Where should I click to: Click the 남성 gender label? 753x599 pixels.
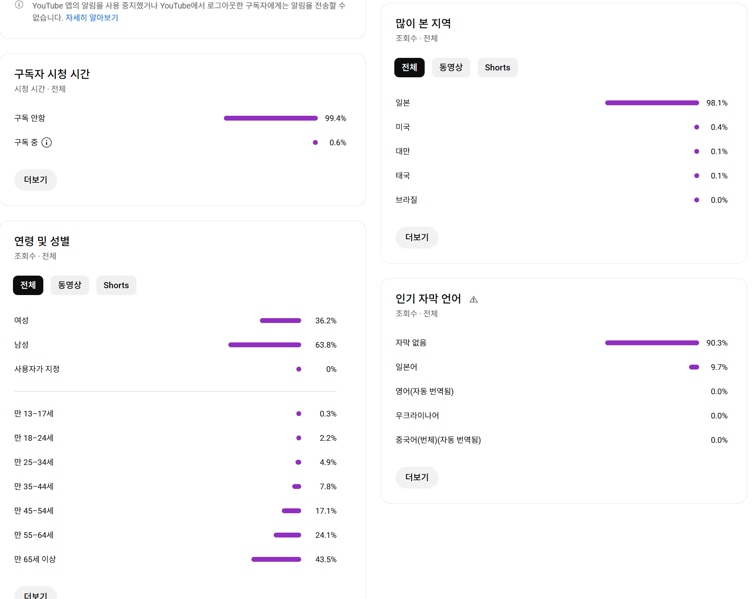pyautogui.click(x=21, y=345)
